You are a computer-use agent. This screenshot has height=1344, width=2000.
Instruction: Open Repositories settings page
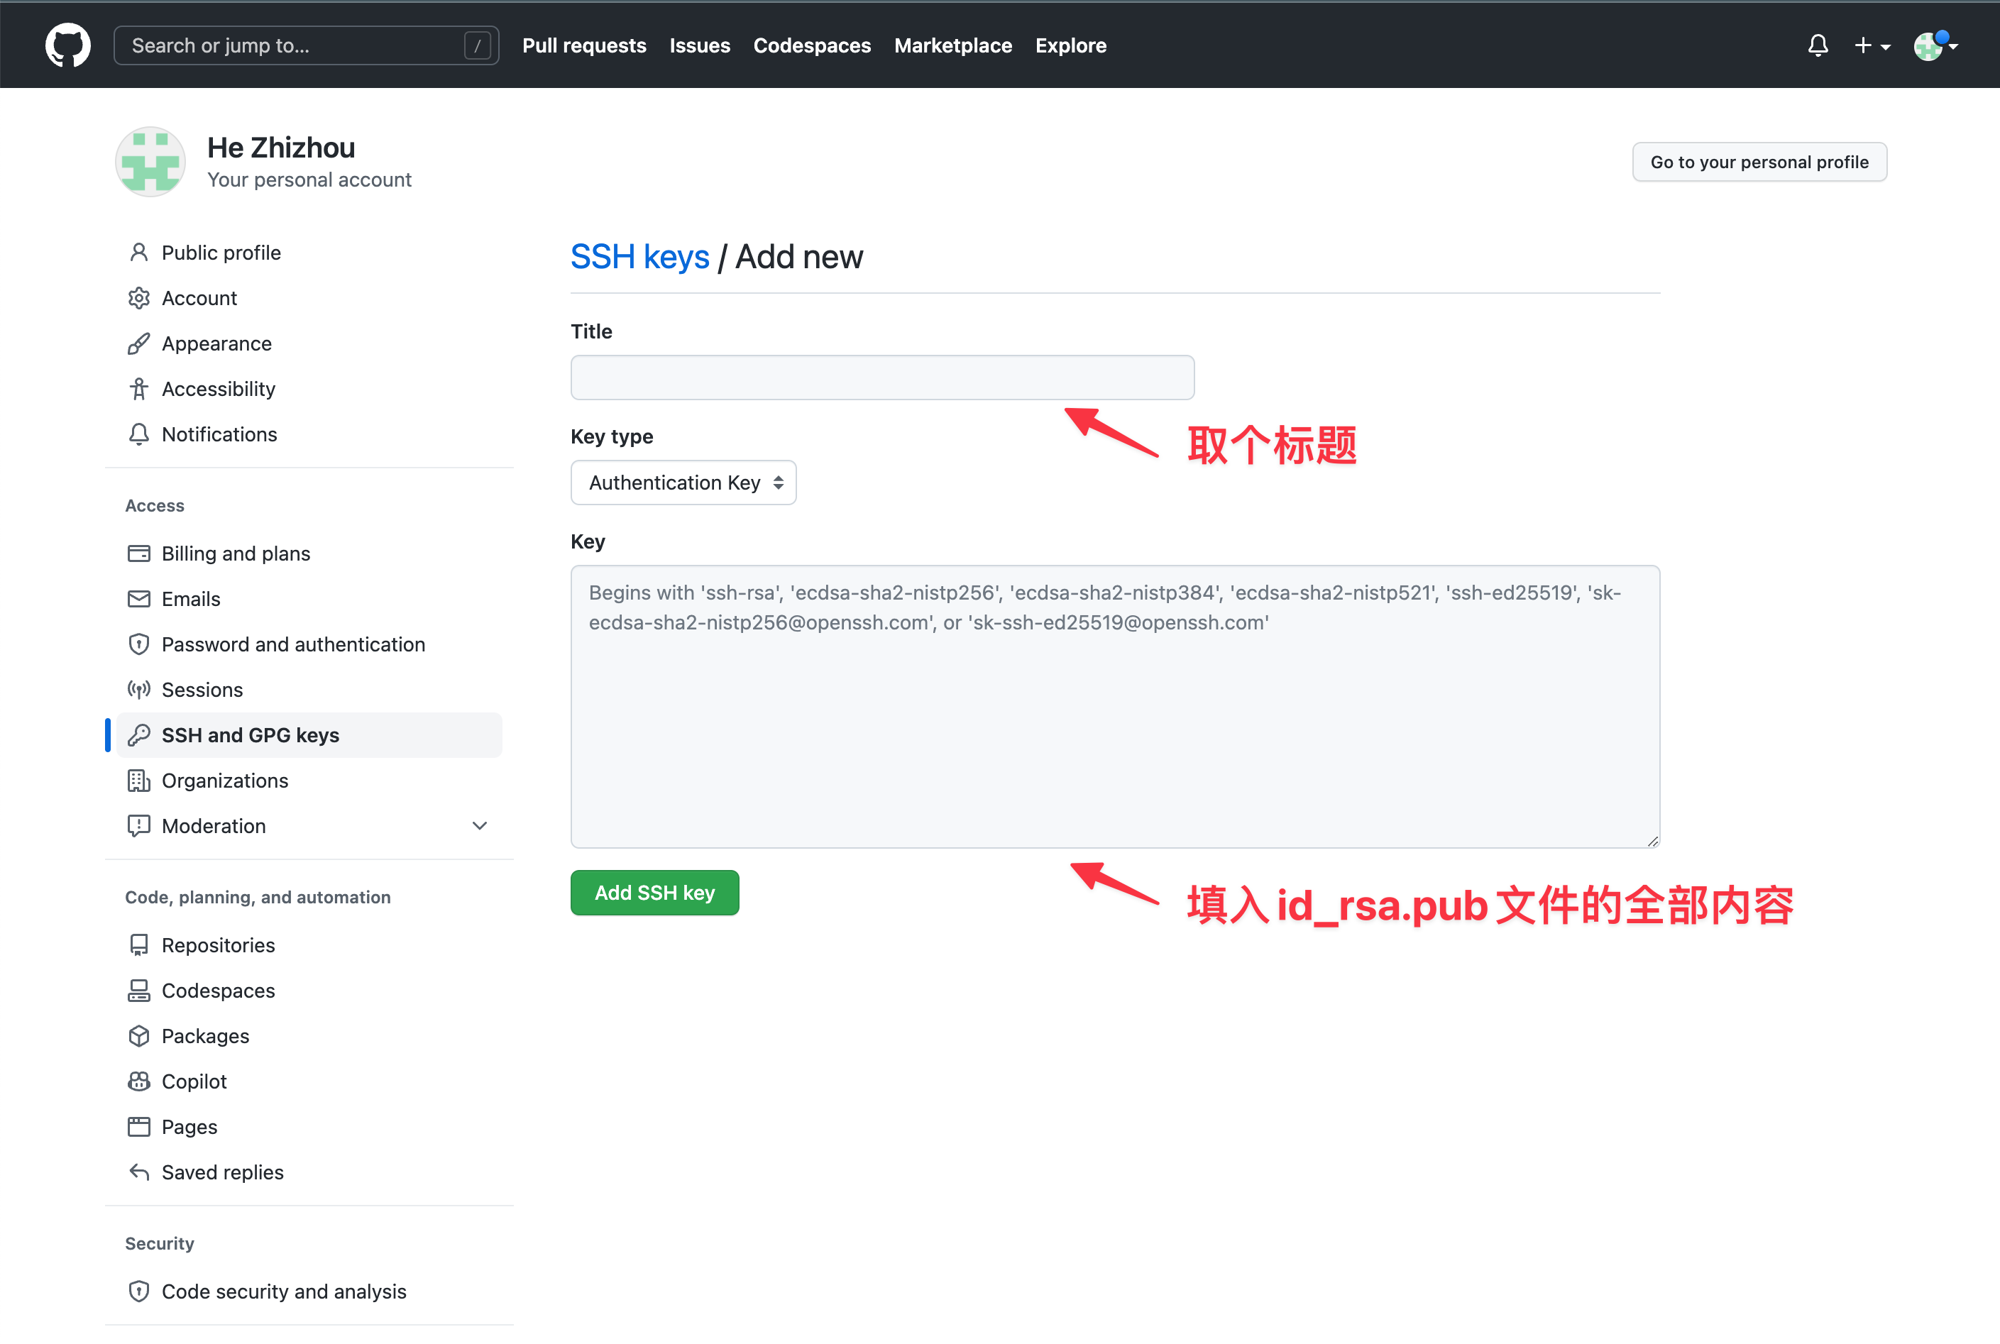(x=309, y=944)
